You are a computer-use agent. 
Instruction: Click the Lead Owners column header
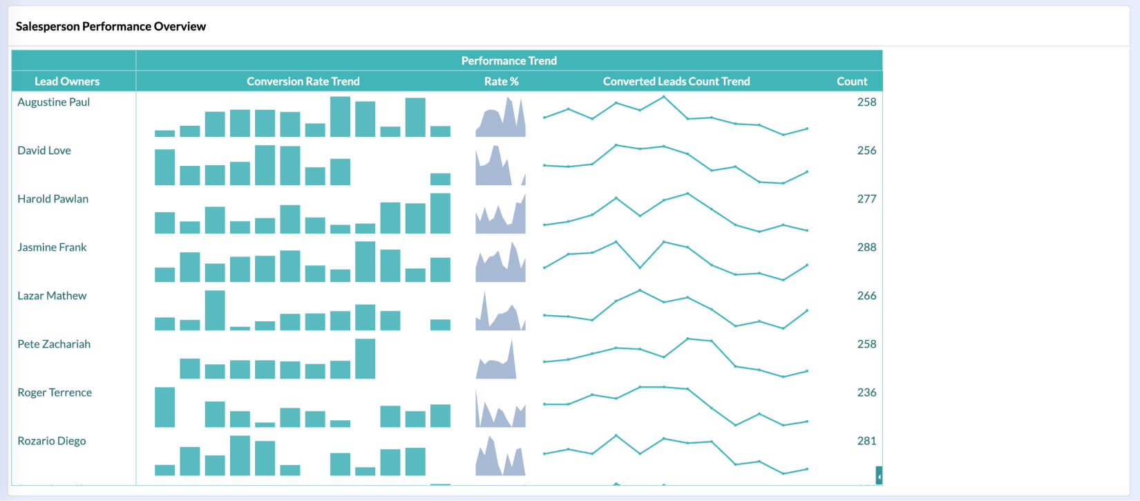point(67,81)
